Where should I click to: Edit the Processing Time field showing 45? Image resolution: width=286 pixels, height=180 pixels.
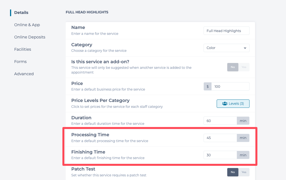pos(220,138)
